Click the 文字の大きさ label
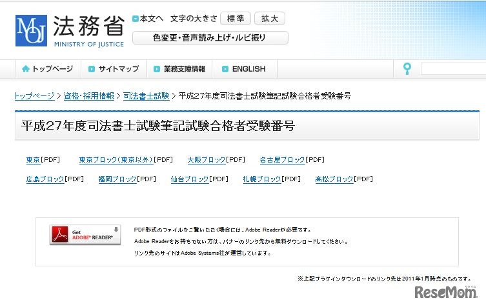 coord(194,19)
